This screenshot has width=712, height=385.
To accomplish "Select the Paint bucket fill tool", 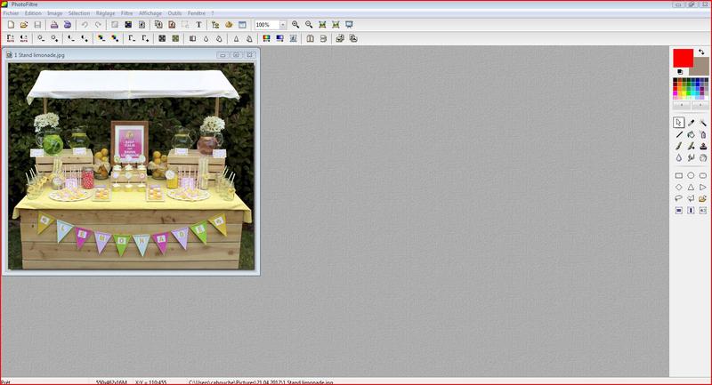I will point(691,134).
